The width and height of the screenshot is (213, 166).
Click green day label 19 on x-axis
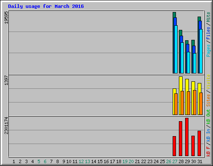pos(125,161)
